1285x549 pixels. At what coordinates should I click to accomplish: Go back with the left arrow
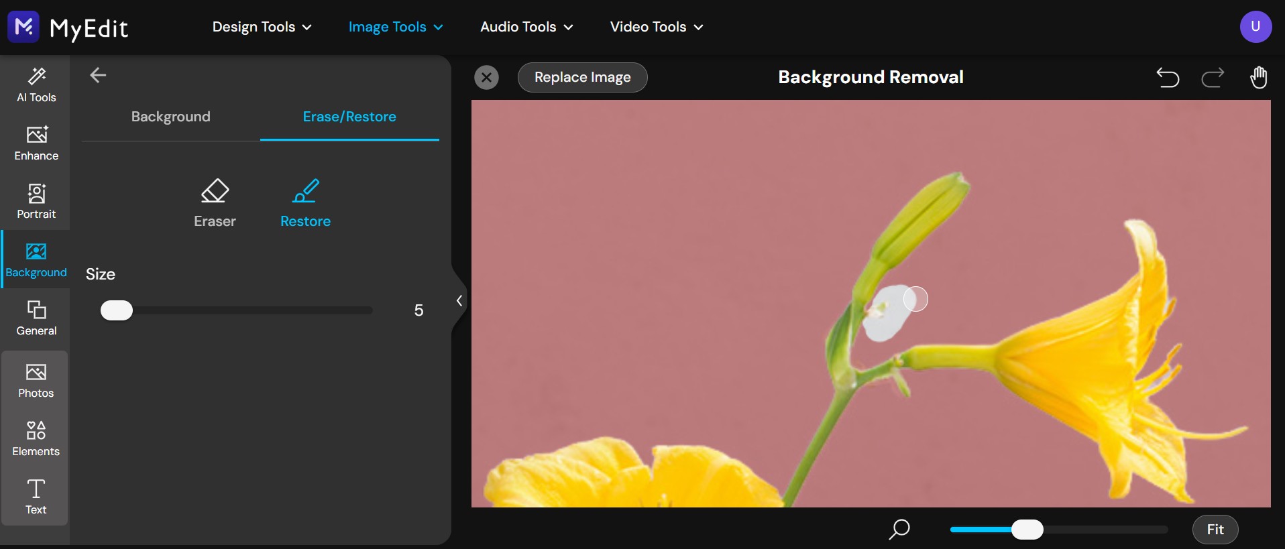coord(98,75)
